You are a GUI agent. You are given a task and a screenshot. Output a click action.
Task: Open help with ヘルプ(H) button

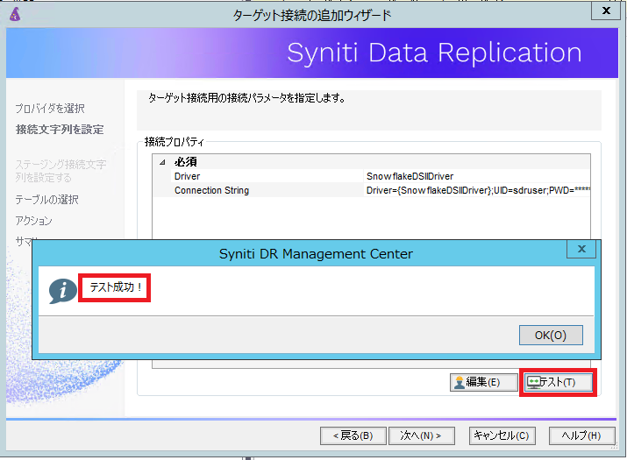(581, 435)
